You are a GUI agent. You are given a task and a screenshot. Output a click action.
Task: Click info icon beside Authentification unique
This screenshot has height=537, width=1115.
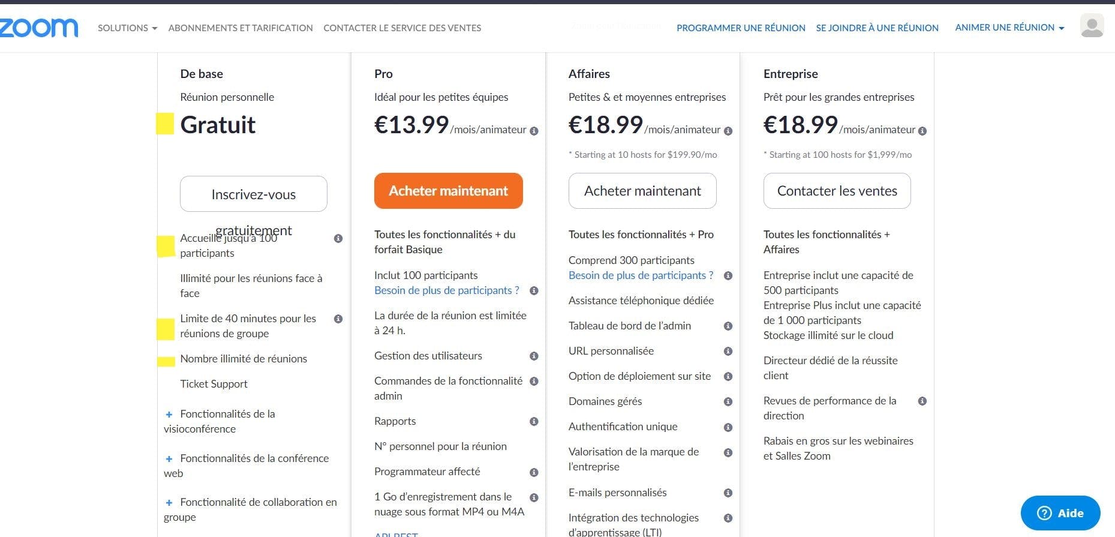click(x=728, y=428)
